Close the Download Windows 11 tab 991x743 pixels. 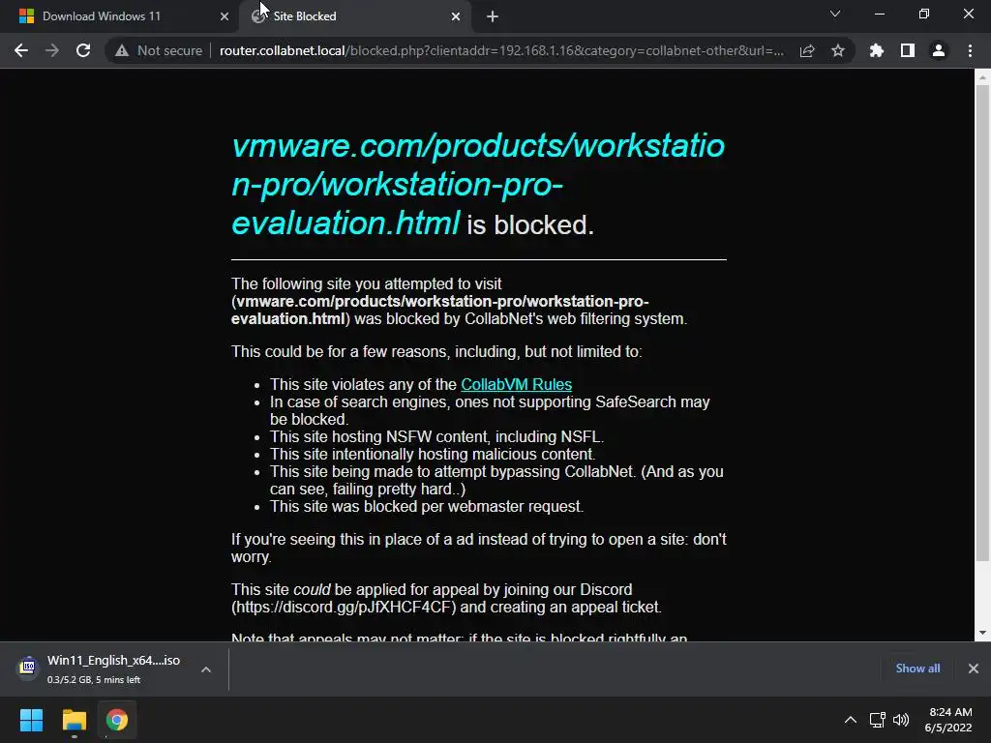tap(225, 16)
